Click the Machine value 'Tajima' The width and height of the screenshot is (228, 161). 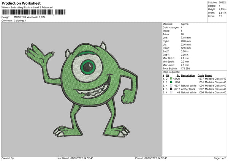185,24
